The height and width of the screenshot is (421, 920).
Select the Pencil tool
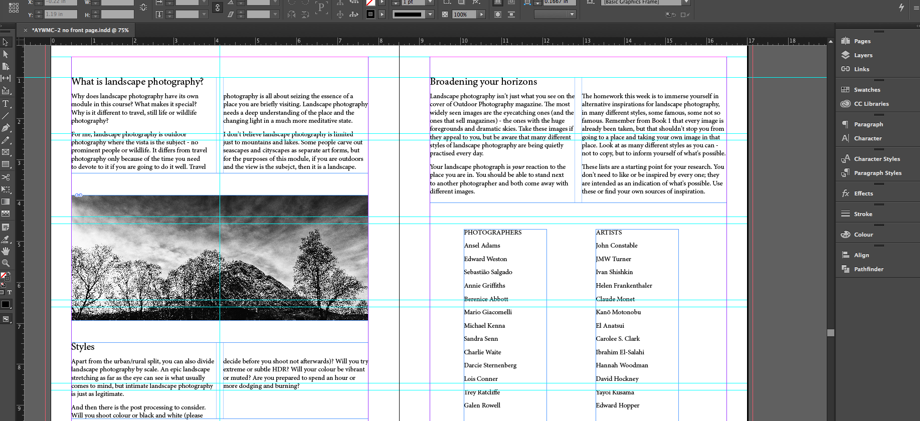[x=6, y=140]
